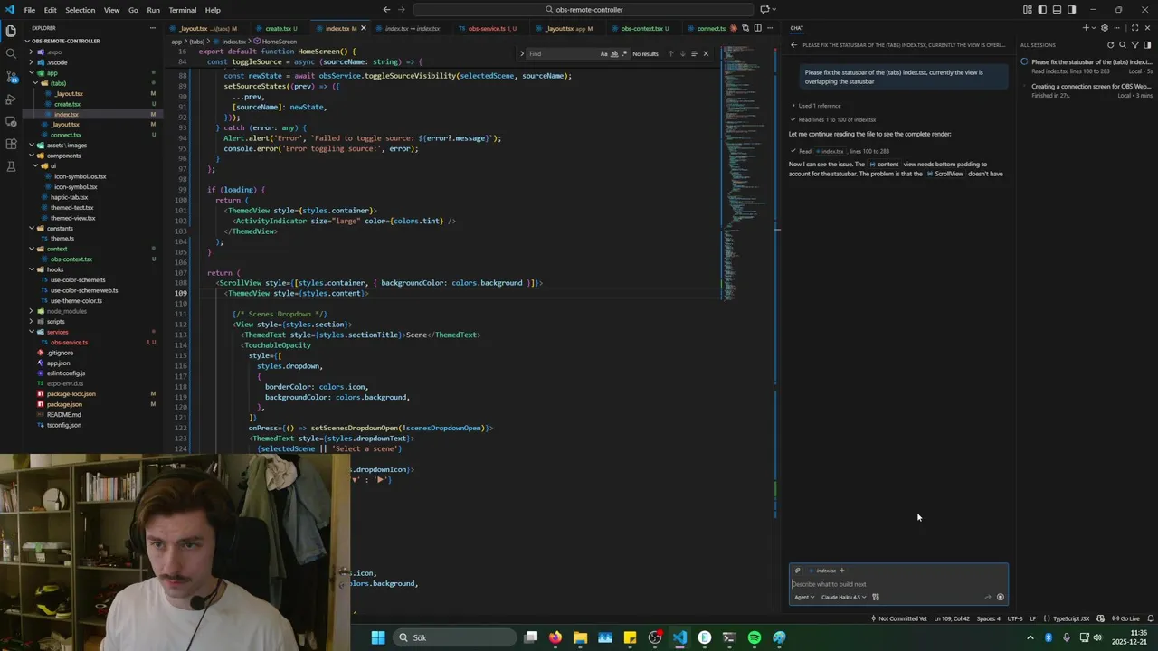Open the new chat dropdown chevron
1158x651 pixels.
coord(1093,28)
